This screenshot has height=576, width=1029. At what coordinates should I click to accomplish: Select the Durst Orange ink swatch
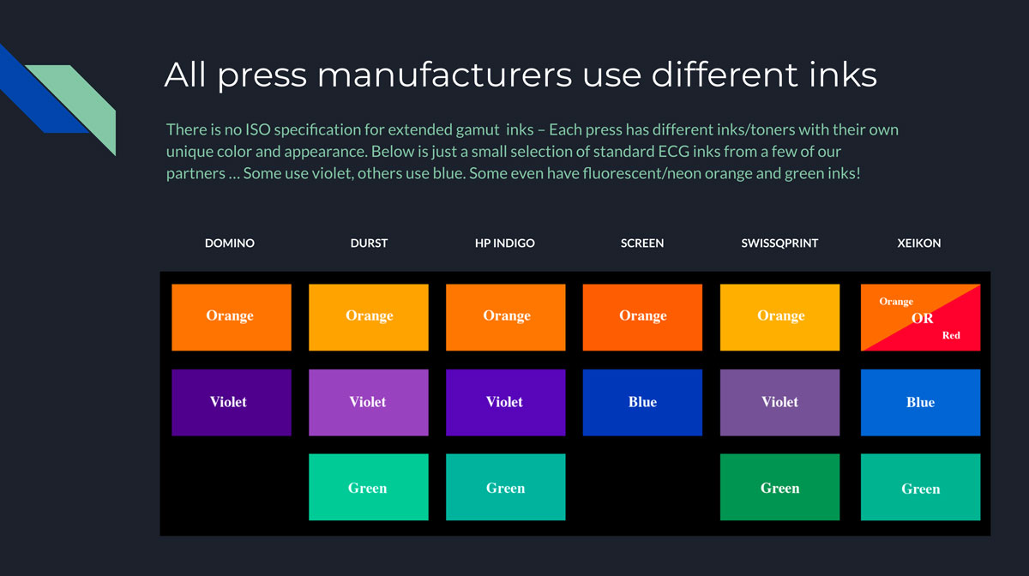tap(369, 317)
